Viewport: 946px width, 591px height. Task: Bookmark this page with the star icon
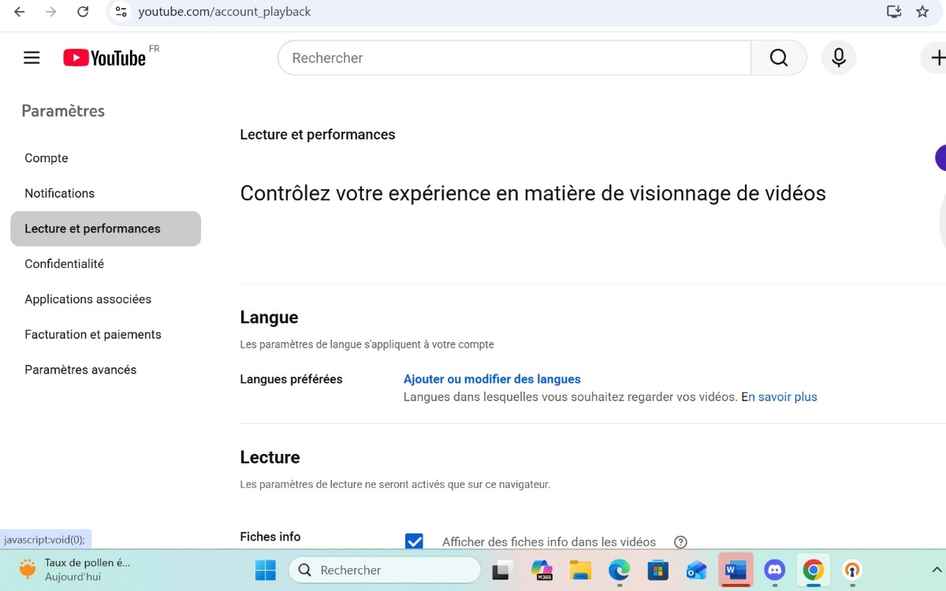[922, 12]
